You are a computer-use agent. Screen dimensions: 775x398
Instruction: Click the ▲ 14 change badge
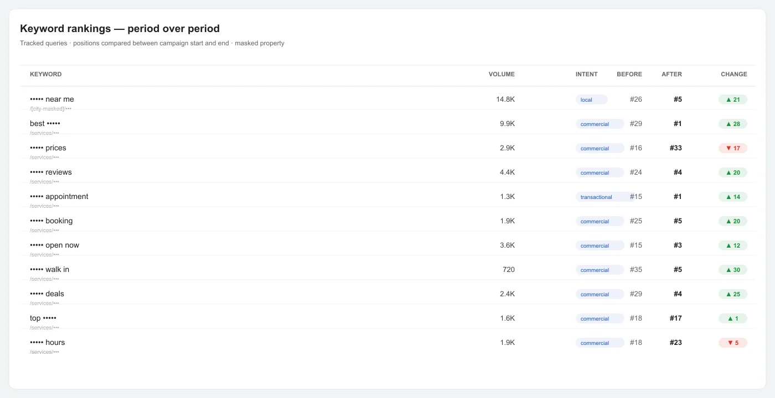(733, 197)
